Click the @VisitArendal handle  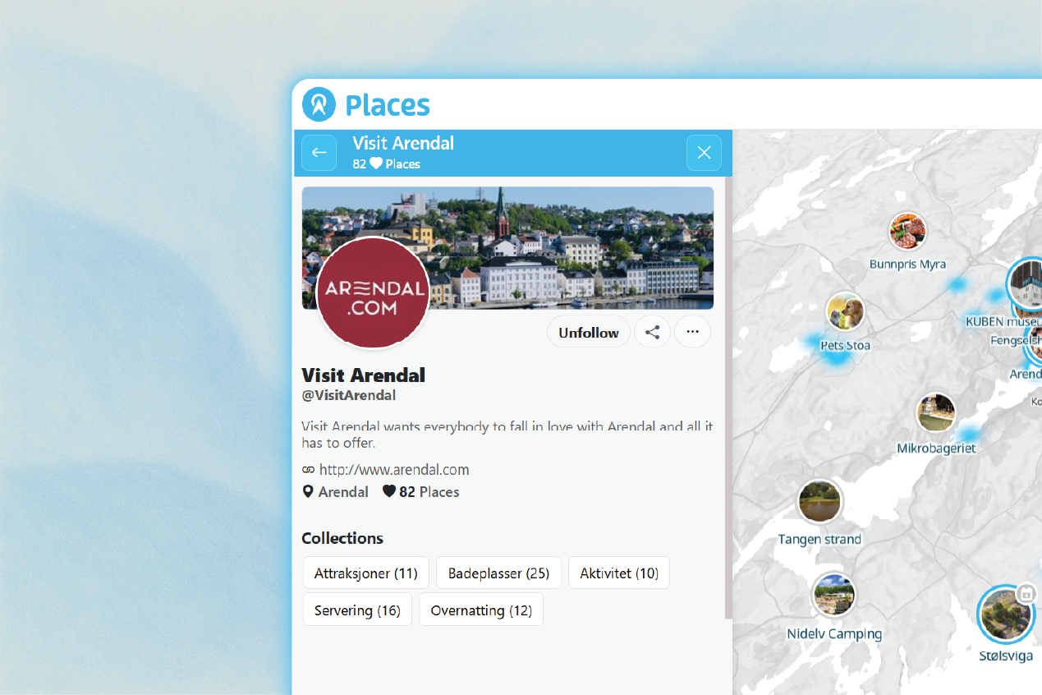[349, 395]
